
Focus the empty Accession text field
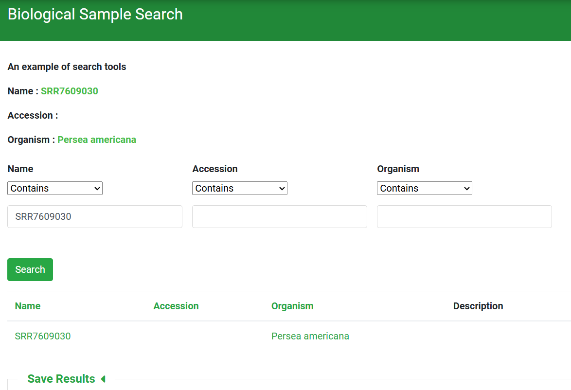[x=280, y=216]
